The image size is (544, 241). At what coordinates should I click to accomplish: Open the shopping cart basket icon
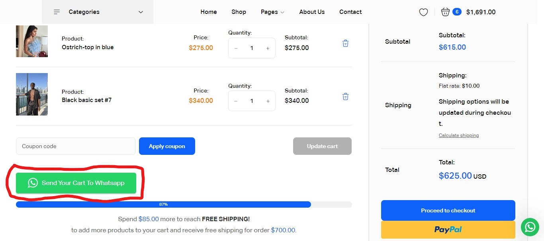click(445, 12)
